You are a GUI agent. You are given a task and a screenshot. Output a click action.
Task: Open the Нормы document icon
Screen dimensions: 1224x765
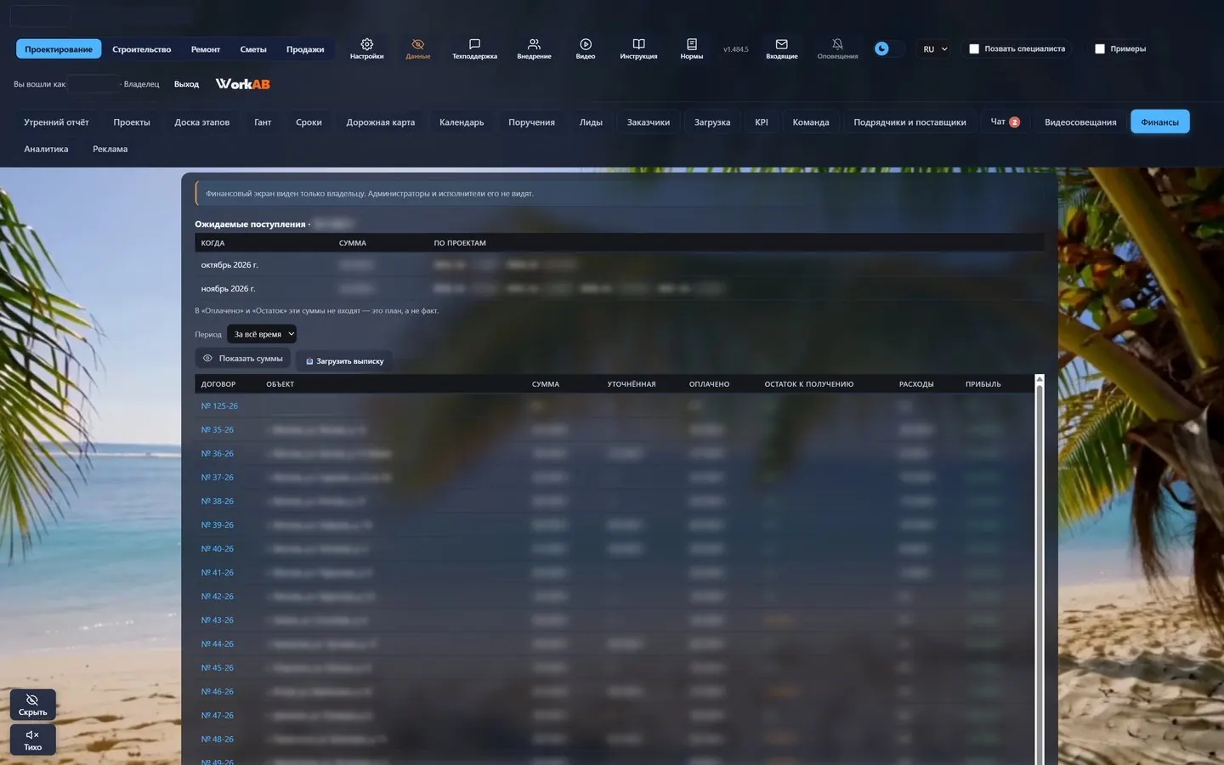[692, 48]
